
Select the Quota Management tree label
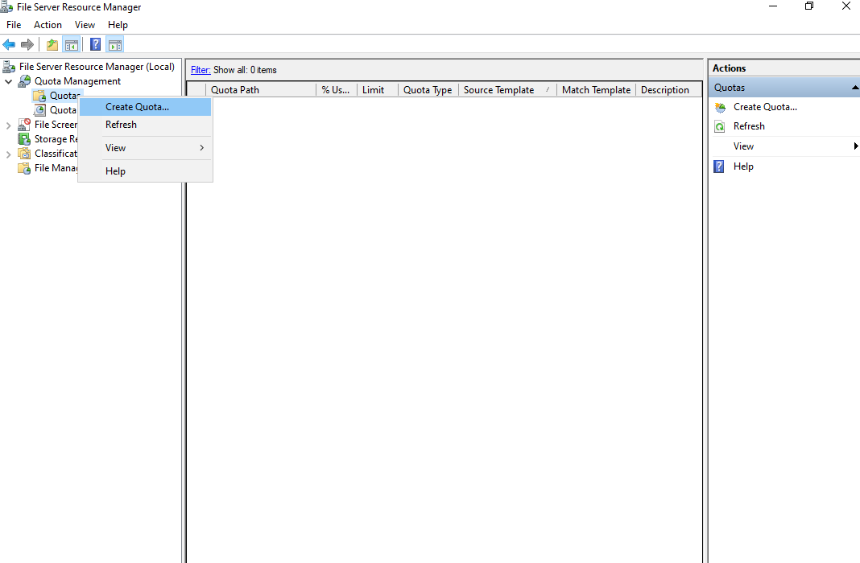(x=77, y=81)
